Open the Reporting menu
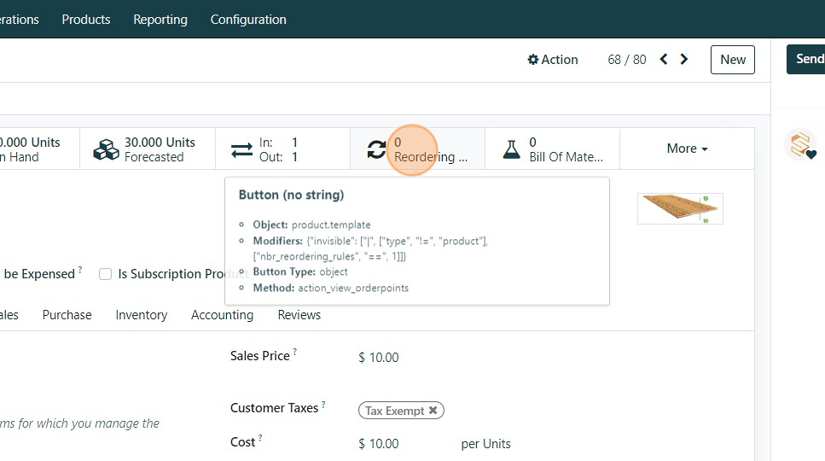 pyautogui.click(x=160, y=19)
